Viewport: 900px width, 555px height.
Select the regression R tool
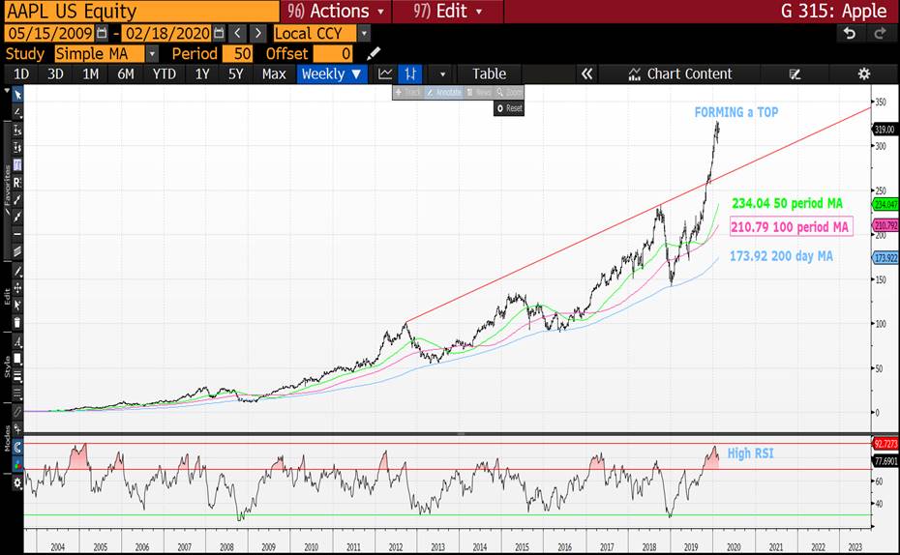pyautogui.click(x=17, y=183)
